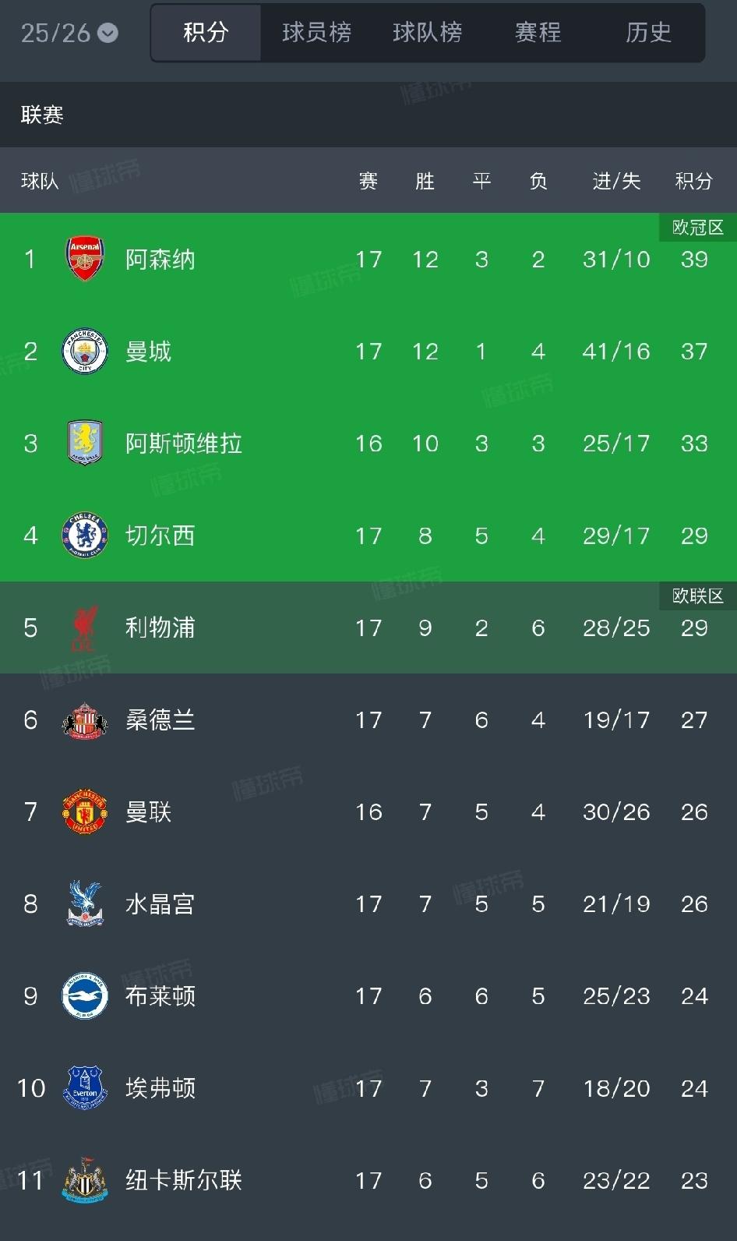Tap the Aston Villa crest

pos(85,443)
